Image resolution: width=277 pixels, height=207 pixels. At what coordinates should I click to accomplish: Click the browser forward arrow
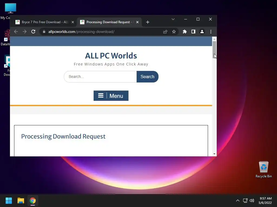(x=25, y=32)
